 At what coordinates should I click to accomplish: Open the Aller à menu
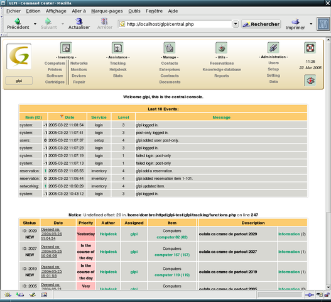point(79,11)
